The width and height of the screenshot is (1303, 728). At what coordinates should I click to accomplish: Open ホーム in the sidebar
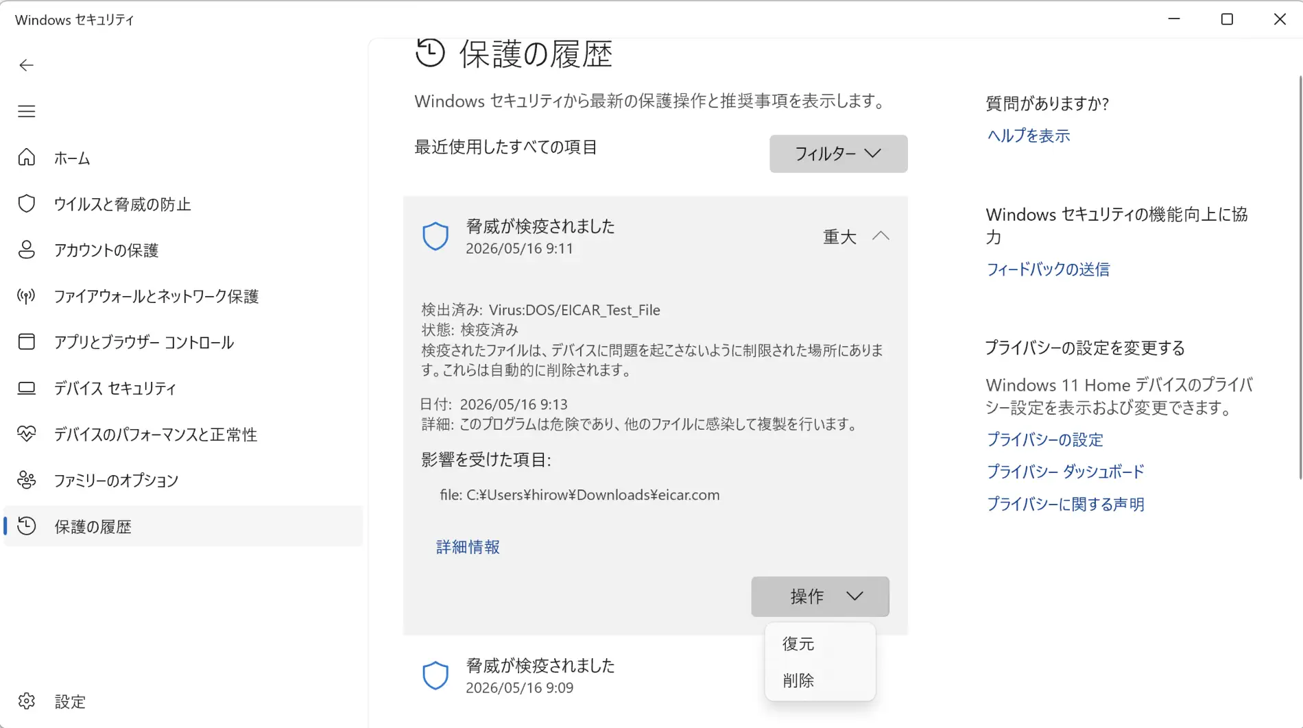183,158
